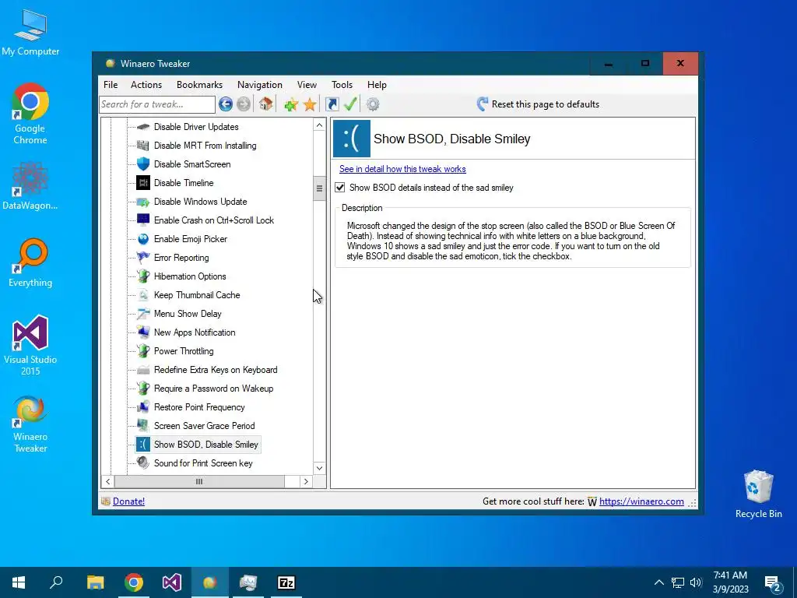Open Google Chrome desktop shortcut
The height and width of the screenshot is (598, 797).
pos(30,114)
